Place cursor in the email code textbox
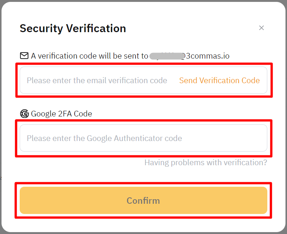 [97, 81]
